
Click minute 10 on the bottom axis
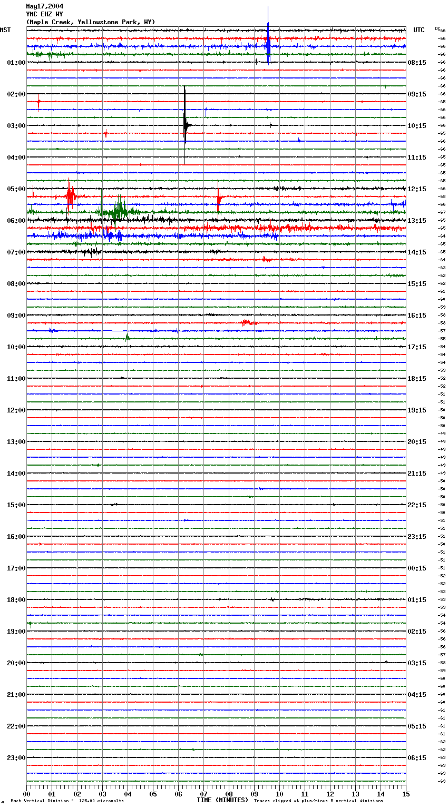279,794
